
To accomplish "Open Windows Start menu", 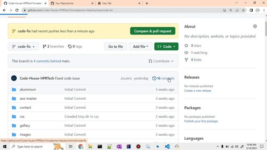I will point(5,146).
